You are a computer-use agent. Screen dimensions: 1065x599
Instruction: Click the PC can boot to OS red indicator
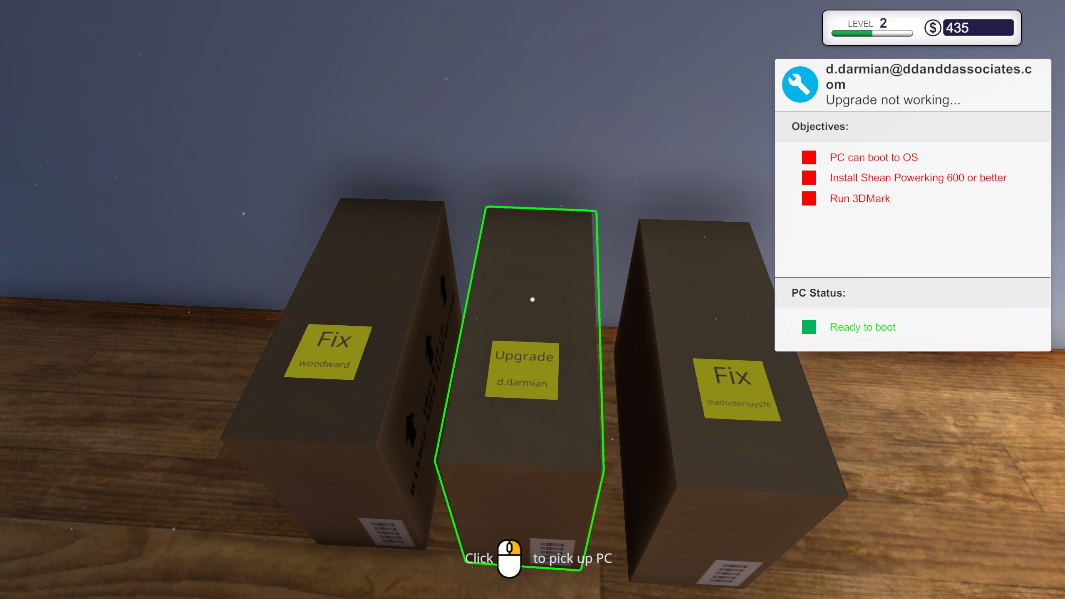808,156
